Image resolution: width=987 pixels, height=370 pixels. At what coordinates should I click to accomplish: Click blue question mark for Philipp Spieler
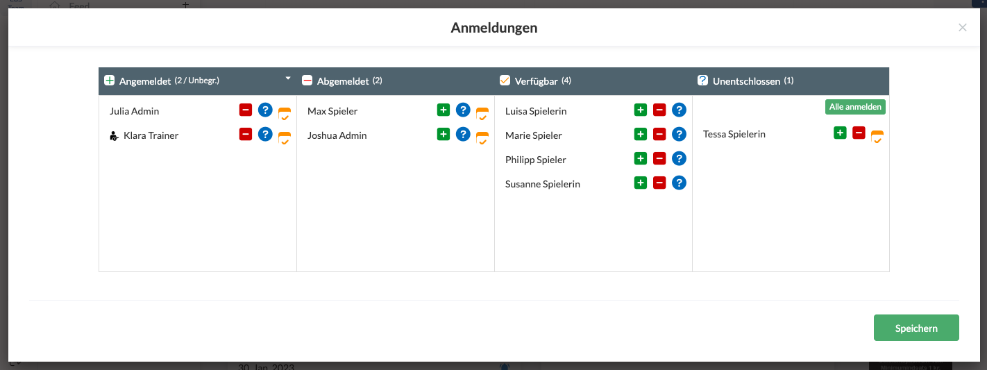click(x=680, y=159)
